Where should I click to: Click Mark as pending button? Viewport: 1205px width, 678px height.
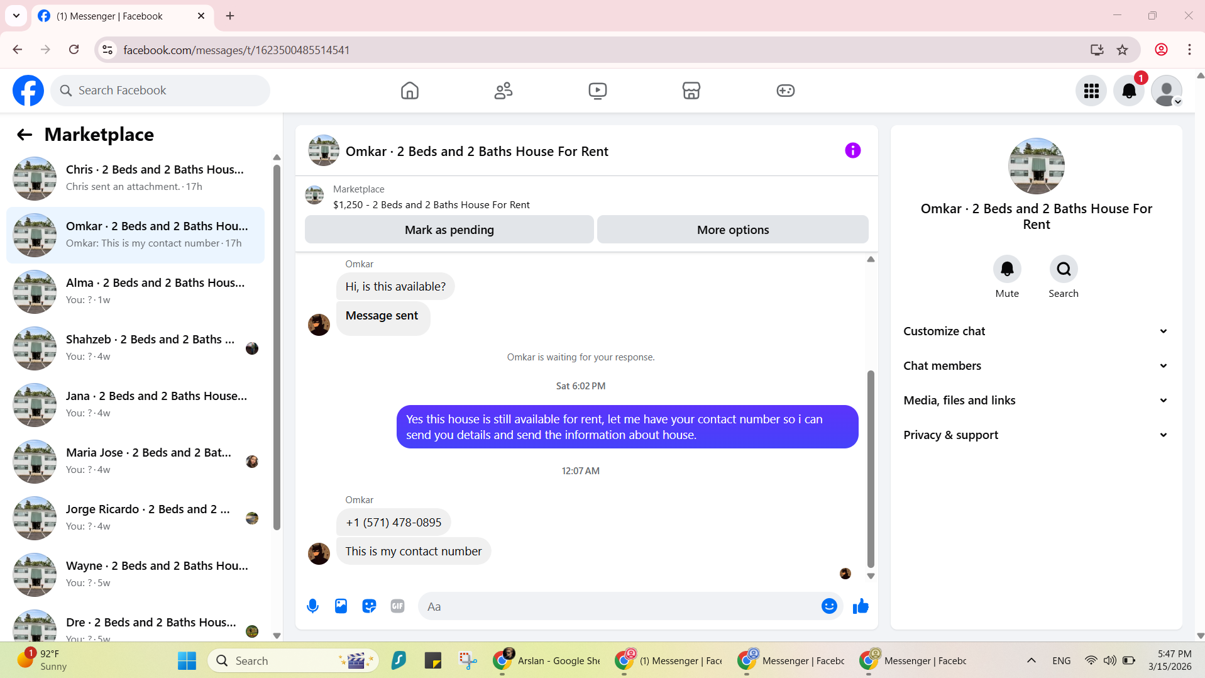(449, 230)
